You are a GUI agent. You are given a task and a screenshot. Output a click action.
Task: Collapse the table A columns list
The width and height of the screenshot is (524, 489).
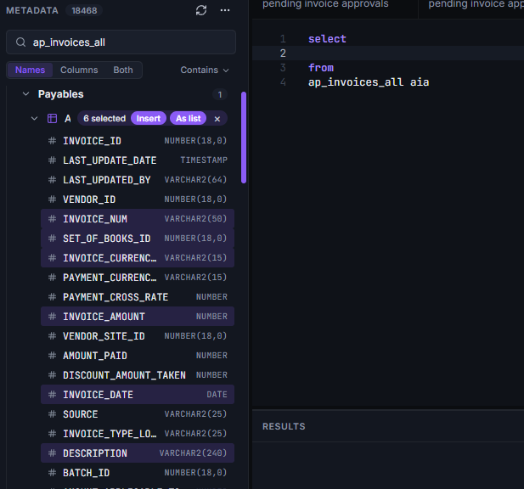[35, 119]
